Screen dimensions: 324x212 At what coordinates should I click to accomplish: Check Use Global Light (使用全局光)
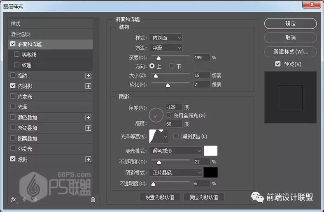click(169, 115)
